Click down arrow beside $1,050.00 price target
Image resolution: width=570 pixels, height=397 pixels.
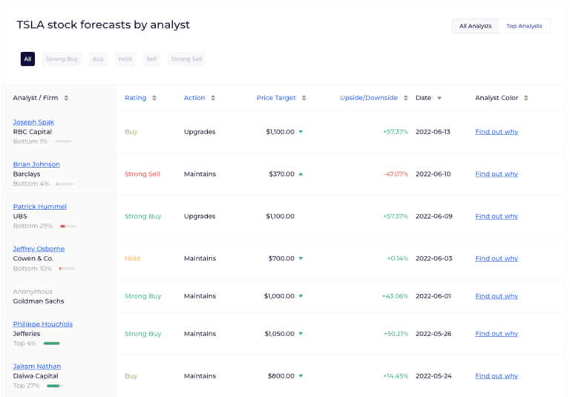pos(301,334)
